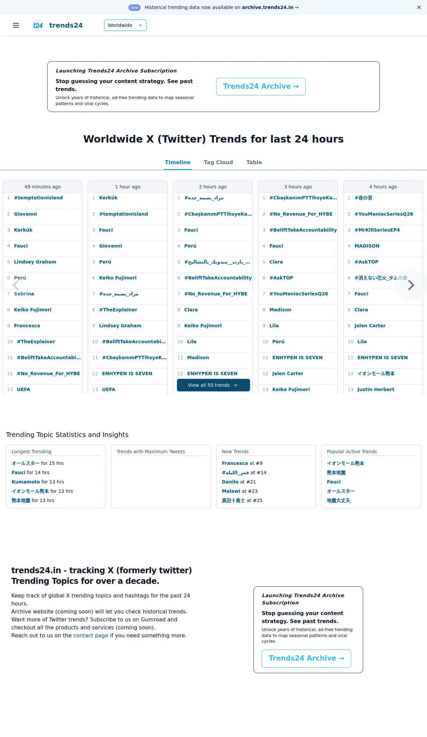Open #TheExplainer in 1 hour ago column
The image size is (427, 737).
point(118,310)
